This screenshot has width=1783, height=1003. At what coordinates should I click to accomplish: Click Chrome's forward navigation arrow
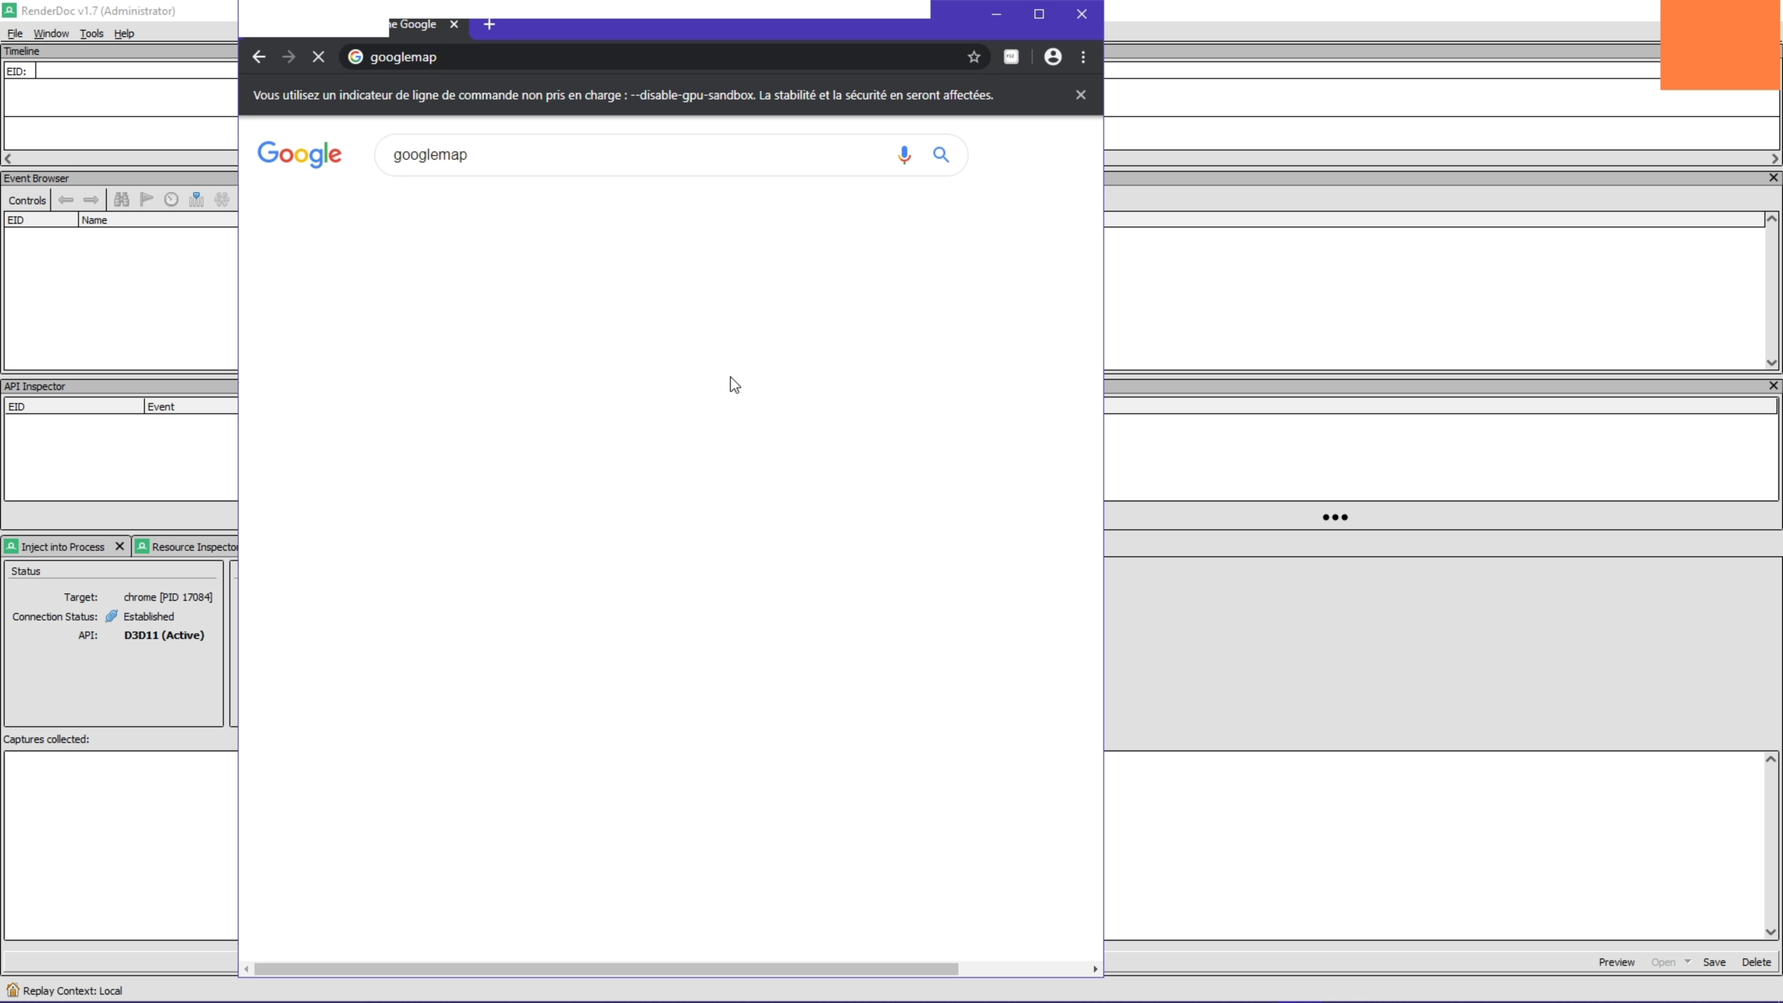[289, 57]
